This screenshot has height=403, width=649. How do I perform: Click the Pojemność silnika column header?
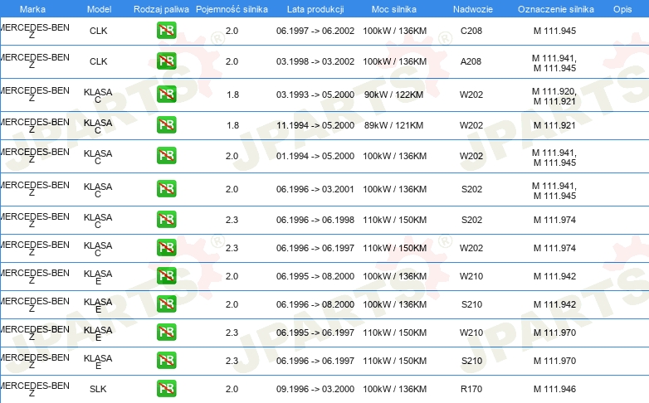(x=232, y=9)
